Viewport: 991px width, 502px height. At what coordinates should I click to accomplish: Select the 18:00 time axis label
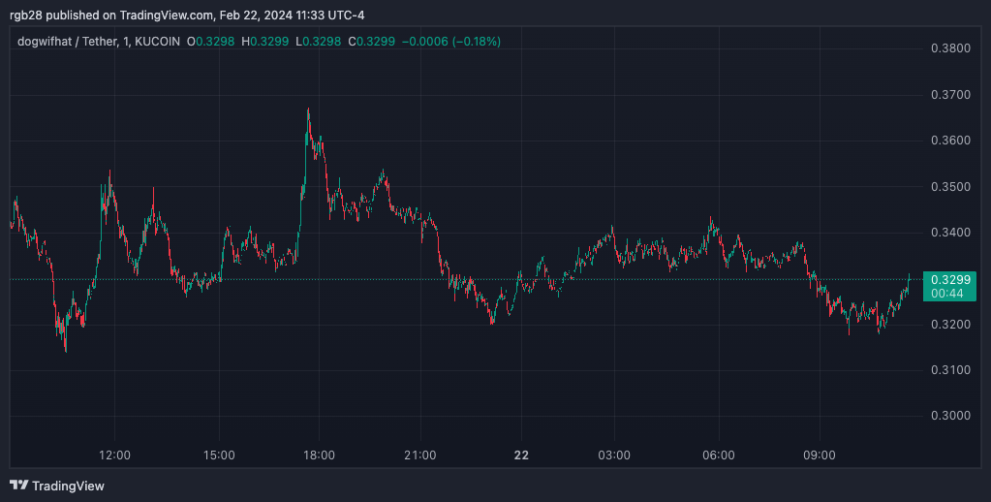[319, 455]
